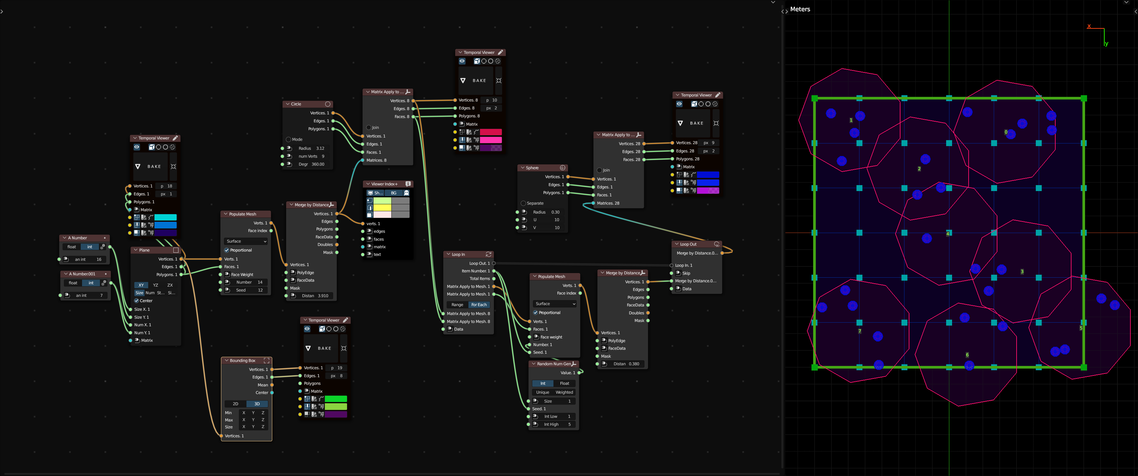This screenshot has width=1138, height=476.
Task: Click pencil icon on top Temporal Viewer header
Action: (501, 52)
